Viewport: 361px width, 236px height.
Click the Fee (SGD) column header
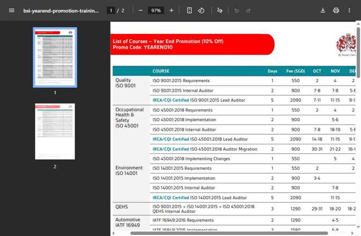click(295, 71)
